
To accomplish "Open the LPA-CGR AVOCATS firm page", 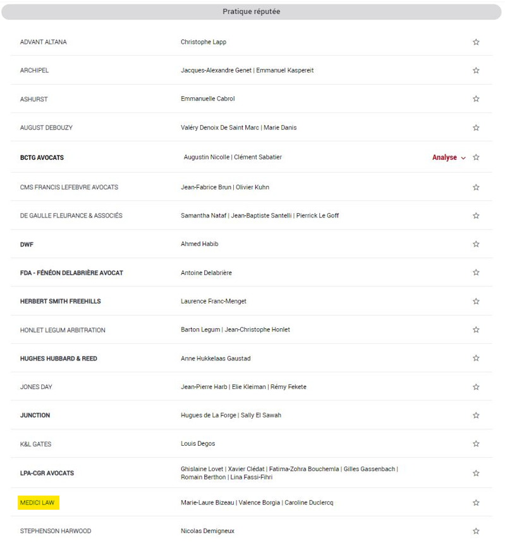I will coord(47,474).
